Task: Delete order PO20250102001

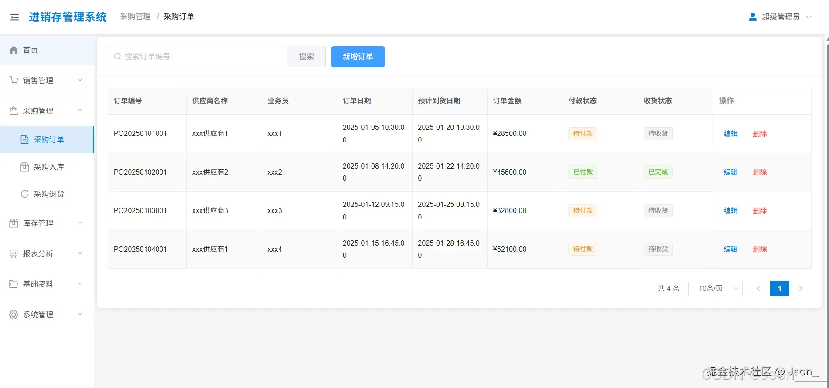Action: click(x=760, y=172)
